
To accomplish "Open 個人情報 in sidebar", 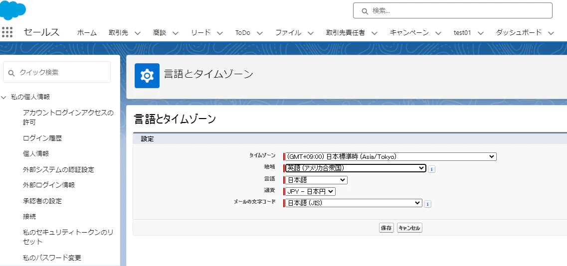I will pos(35,153).
